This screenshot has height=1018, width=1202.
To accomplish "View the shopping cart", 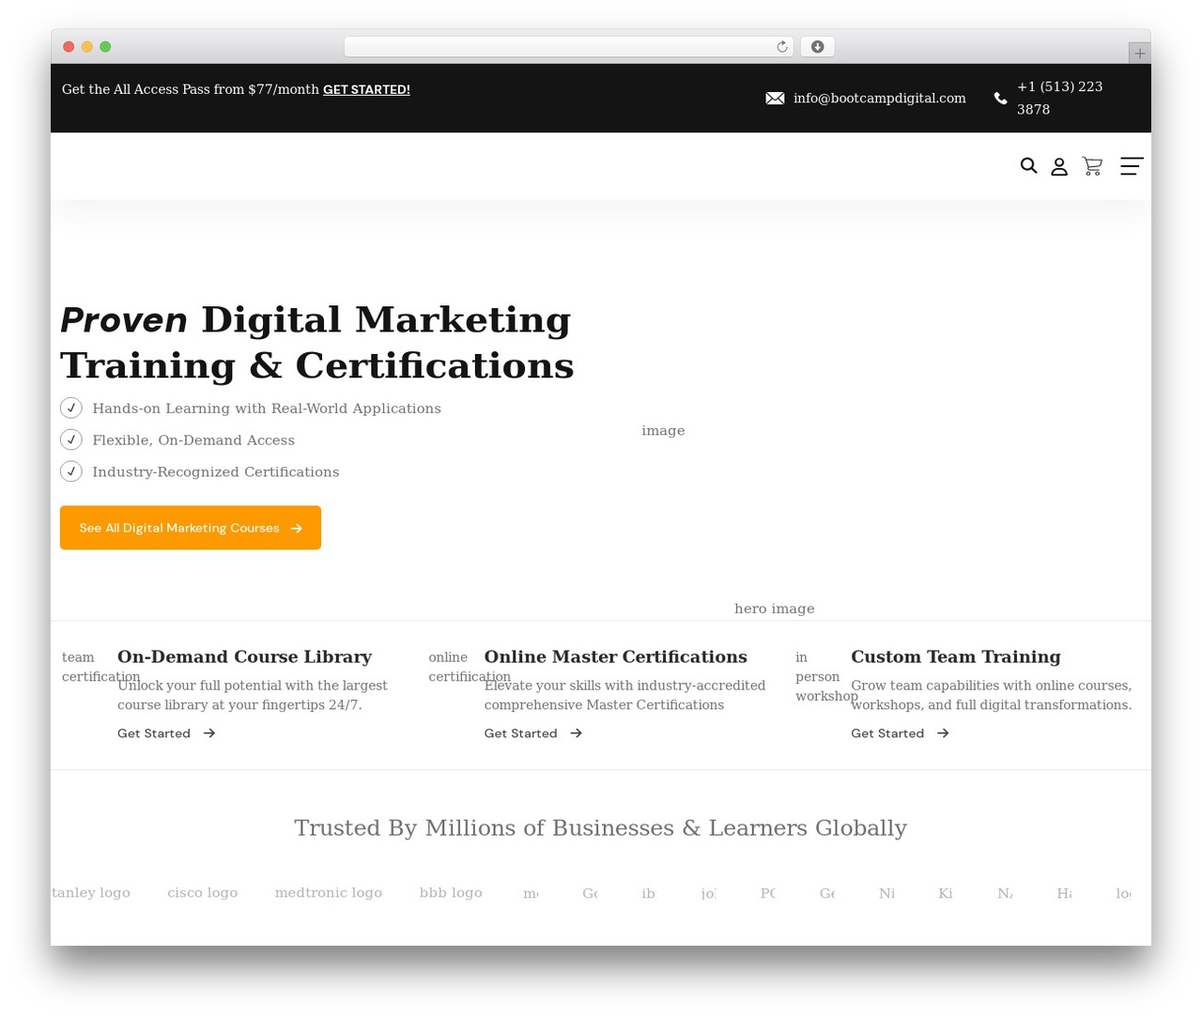I will 1092,166.
